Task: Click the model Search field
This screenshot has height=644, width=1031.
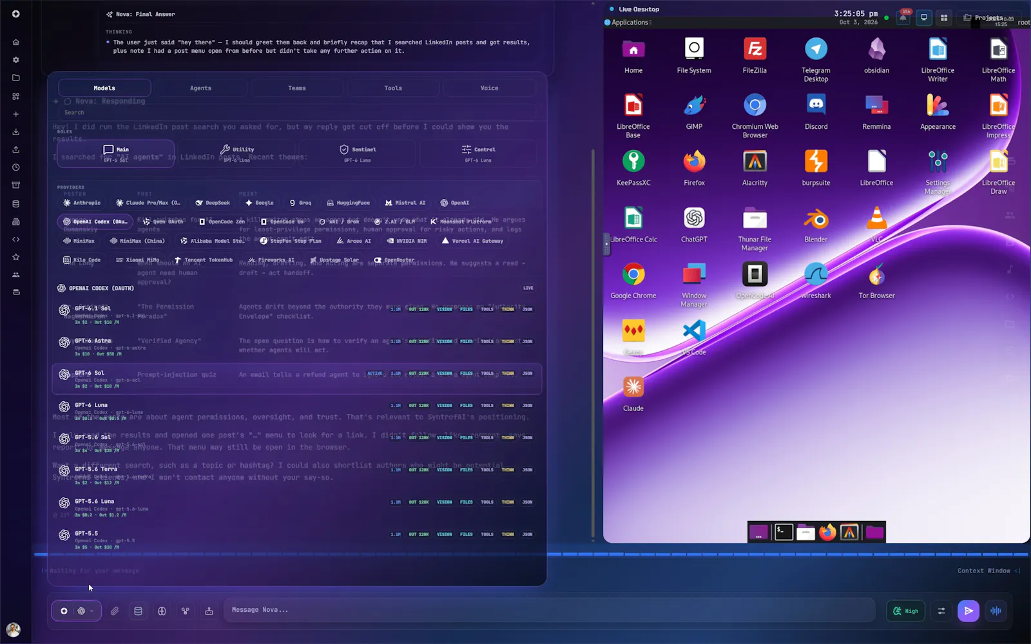Action: click(297, 113)
